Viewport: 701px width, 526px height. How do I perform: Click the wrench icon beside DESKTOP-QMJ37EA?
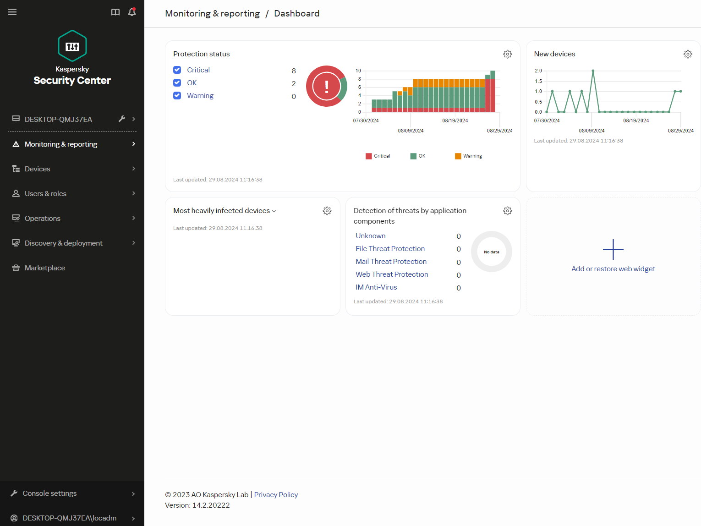pos(122,119)
